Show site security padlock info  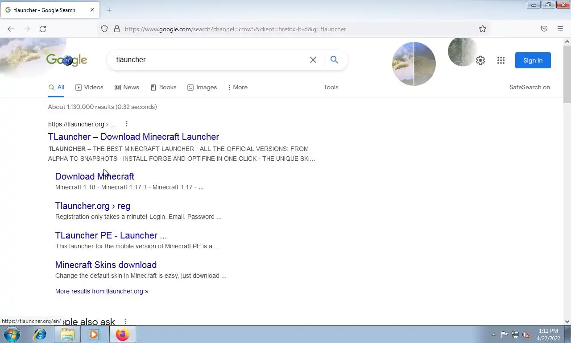click(117, 29)
